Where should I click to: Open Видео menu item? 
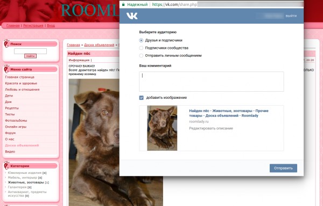pyautogui.click(x=10, y=152)
